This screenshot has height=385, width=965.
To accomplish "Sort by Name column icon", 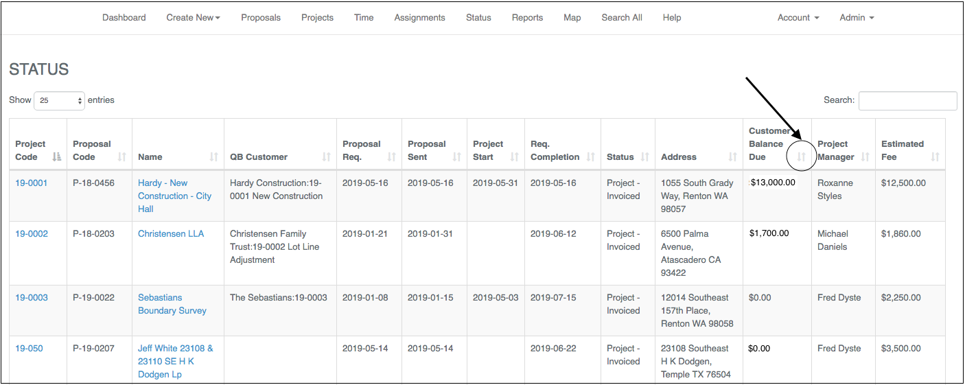I will 214,157.
